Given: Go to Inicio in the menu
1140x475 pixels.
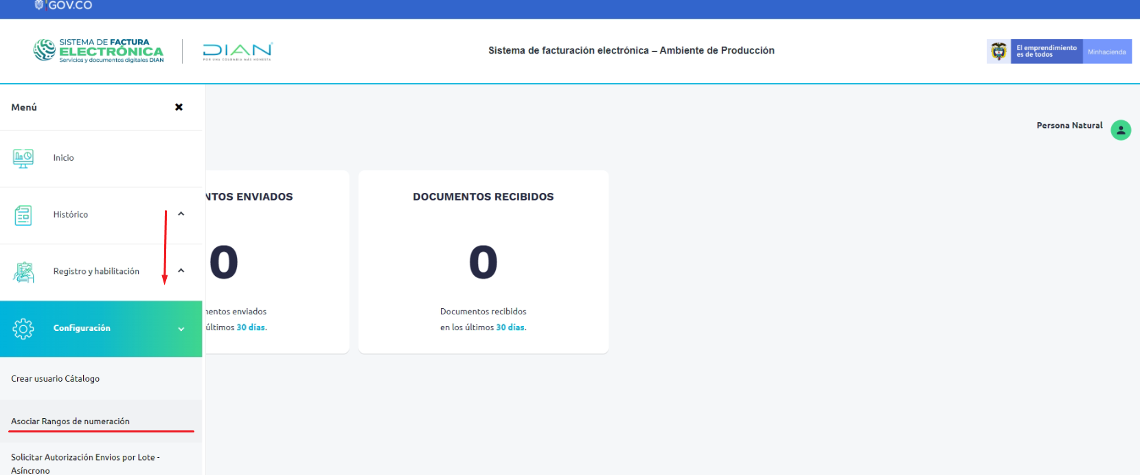Looking at the screenshot, I should pos(63,158).
